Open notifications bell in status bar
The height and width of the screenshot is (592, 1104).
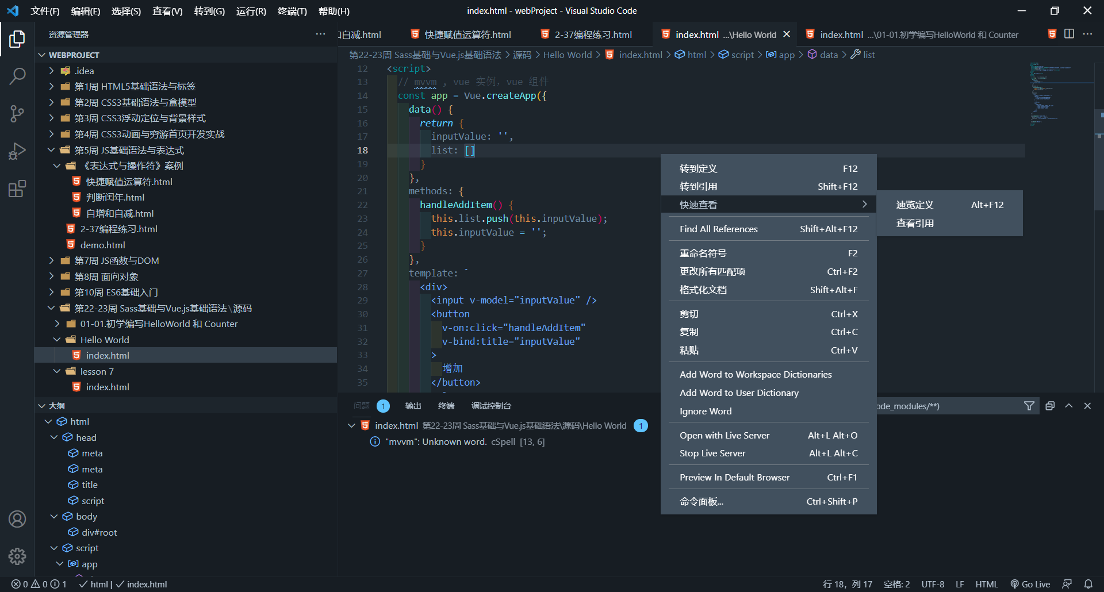click(1088, 584)
